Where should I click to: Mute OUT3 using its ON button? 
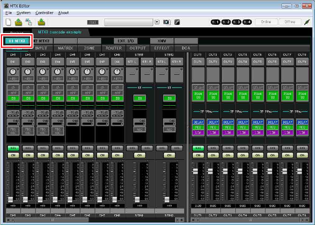(x=228, y=155)
